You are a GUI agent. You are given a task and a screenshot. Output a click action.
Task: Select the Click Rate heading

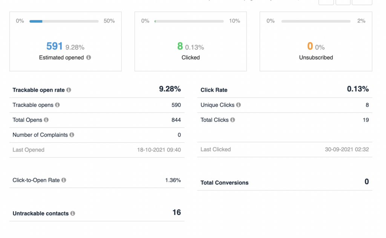point(214,90)
